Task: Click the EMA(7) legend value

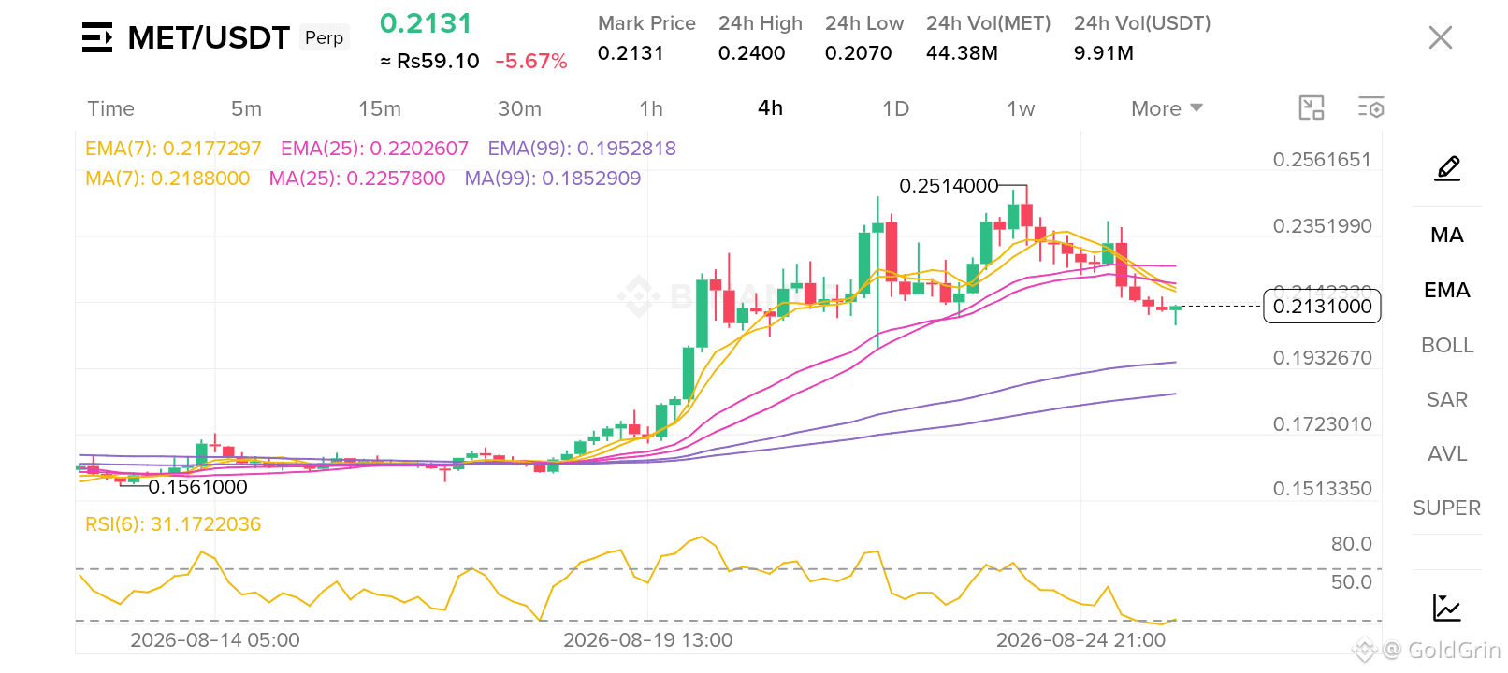Action: (173, 149)
